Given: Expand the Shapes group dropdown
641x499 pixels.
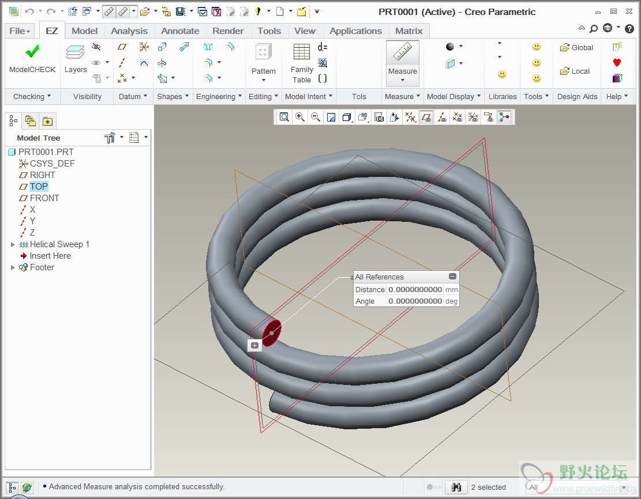Looking at the screenshot, I should [x=173, y=96].
